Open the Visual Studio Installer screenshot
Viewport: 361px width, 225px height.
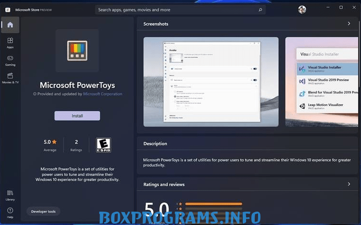(x=322, y=82)
